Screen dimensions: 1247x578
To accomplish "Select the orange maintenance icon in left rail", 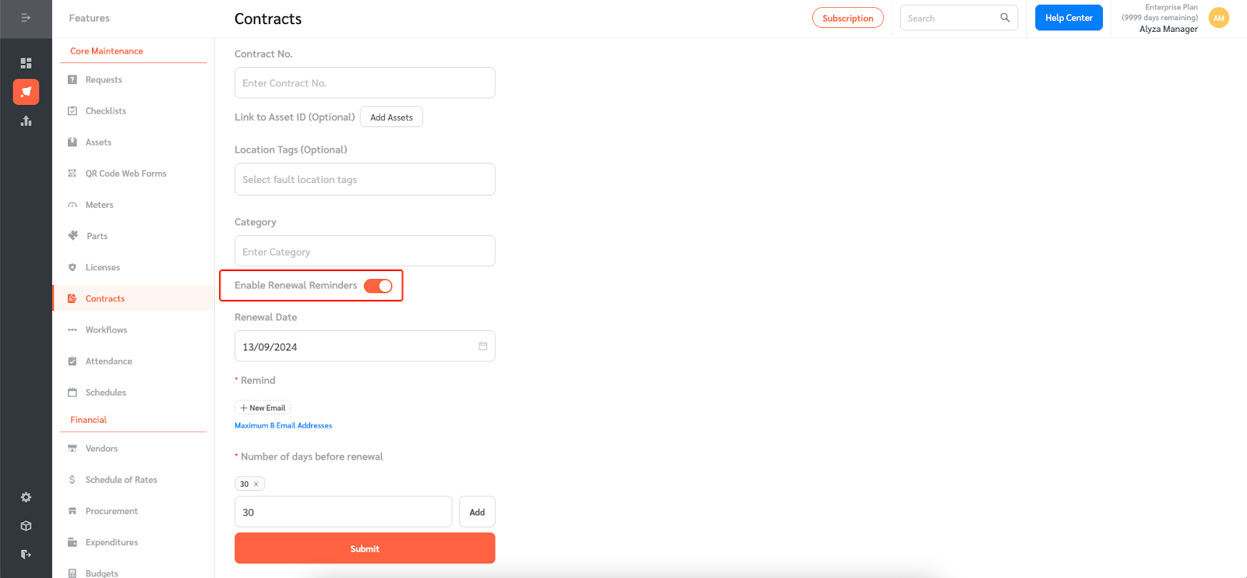I will pos(26,92).
